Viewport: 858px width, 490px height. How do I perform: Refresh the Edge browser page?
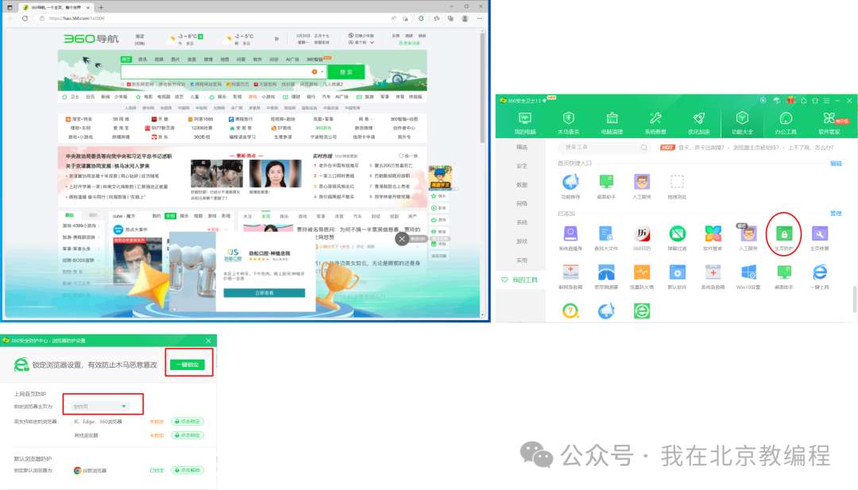(x=25, y=18)
